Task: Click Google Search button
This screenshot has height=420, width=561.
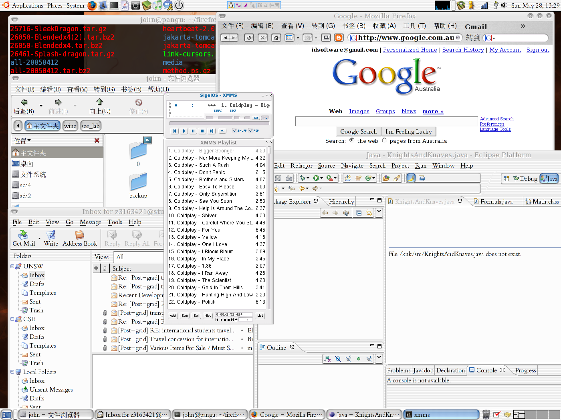Action: pyautogui.click(x=359, y=132)
